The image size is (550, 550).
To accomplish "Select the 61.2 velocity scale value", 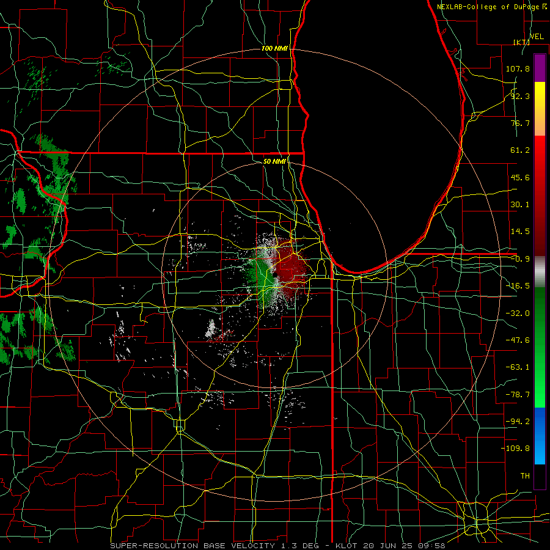I will 520,150.
